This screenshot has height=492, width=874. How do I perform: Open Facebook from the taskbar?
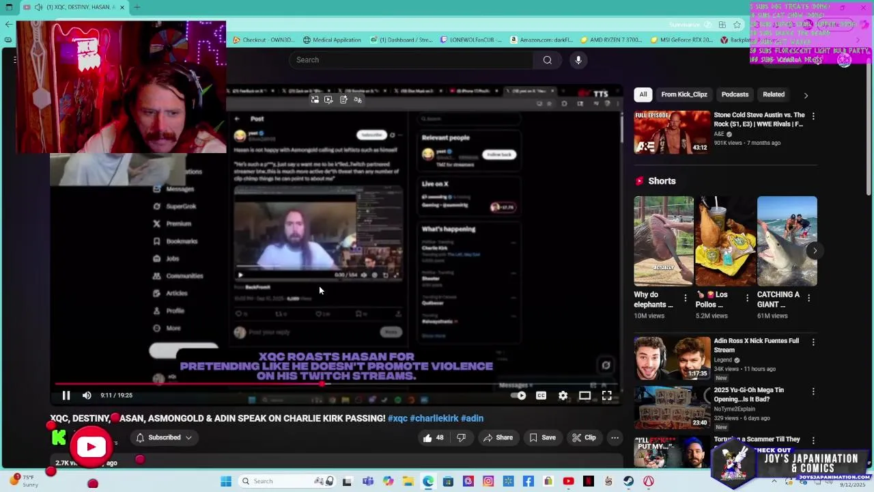(x=528, y=481)
